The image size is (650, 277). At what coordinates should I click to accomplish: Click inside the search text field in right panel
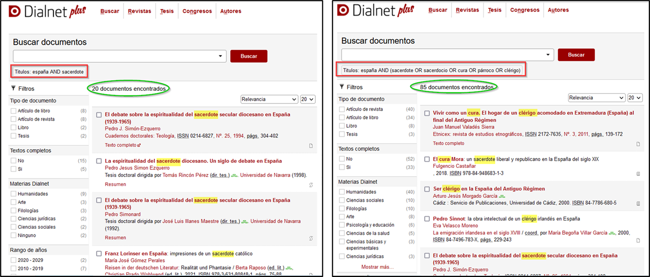tap(443, 55)
